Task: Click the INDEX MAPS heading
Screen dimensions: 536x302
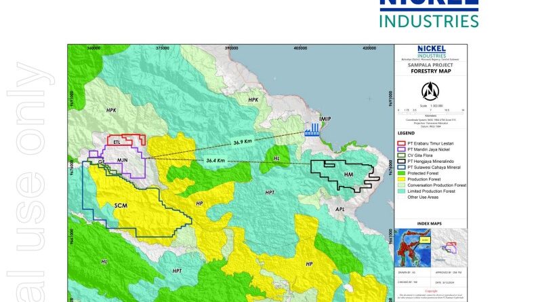Action: click(x=430, y=223)
